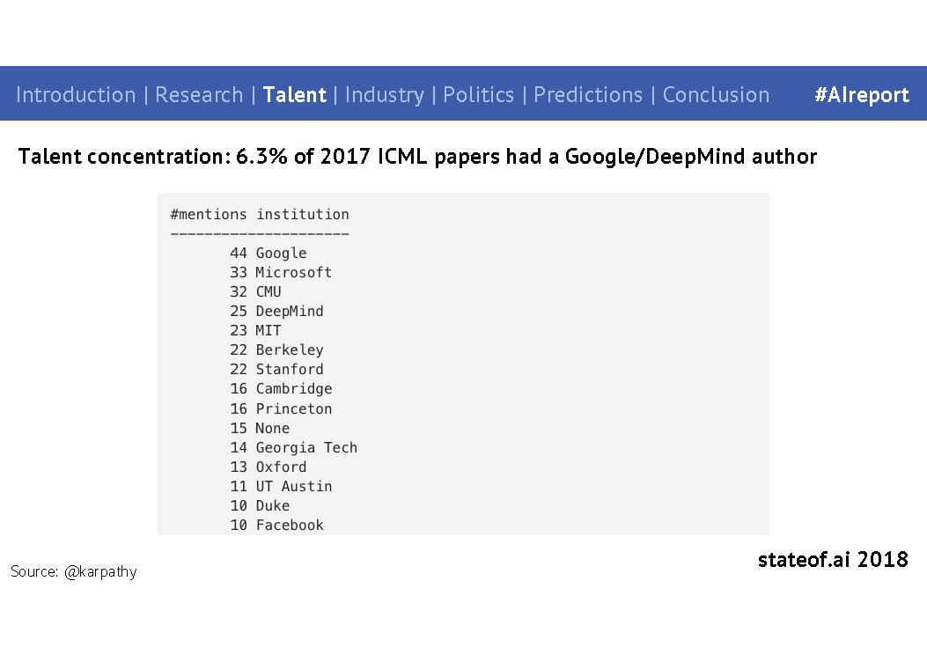This screenshot has width=927, height=655.
Task: Click the Berkeley entry in the table
Action: (x=276, y=350)
